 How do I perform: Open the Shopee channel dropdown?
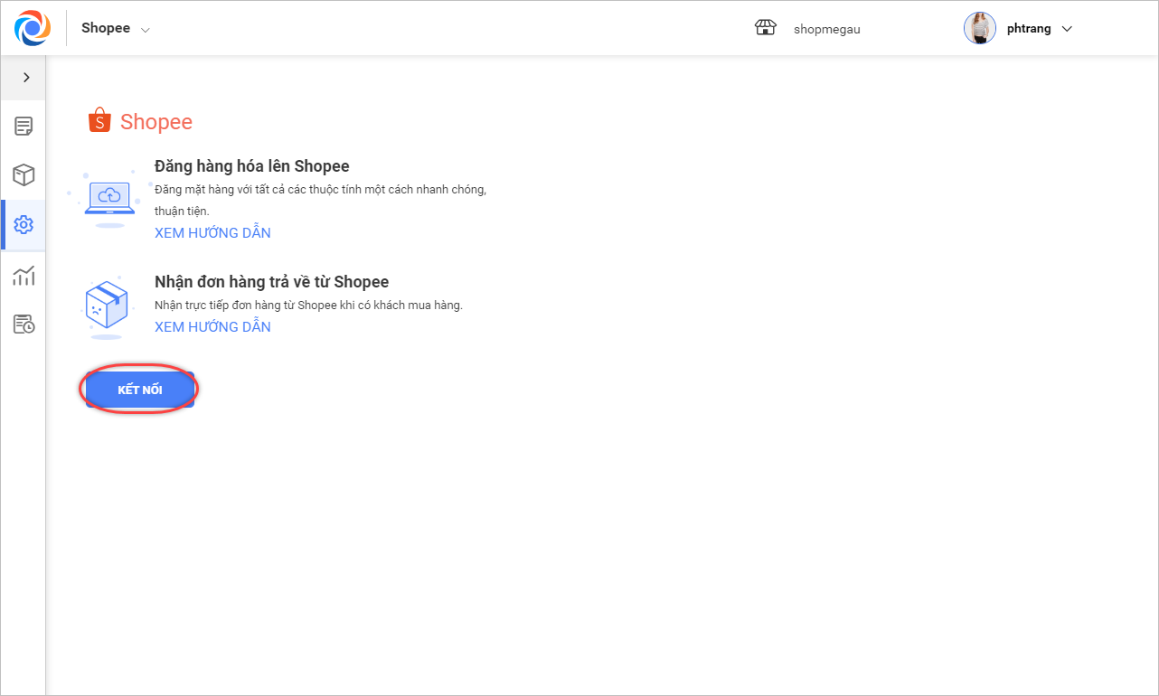[x=116, y=28]
